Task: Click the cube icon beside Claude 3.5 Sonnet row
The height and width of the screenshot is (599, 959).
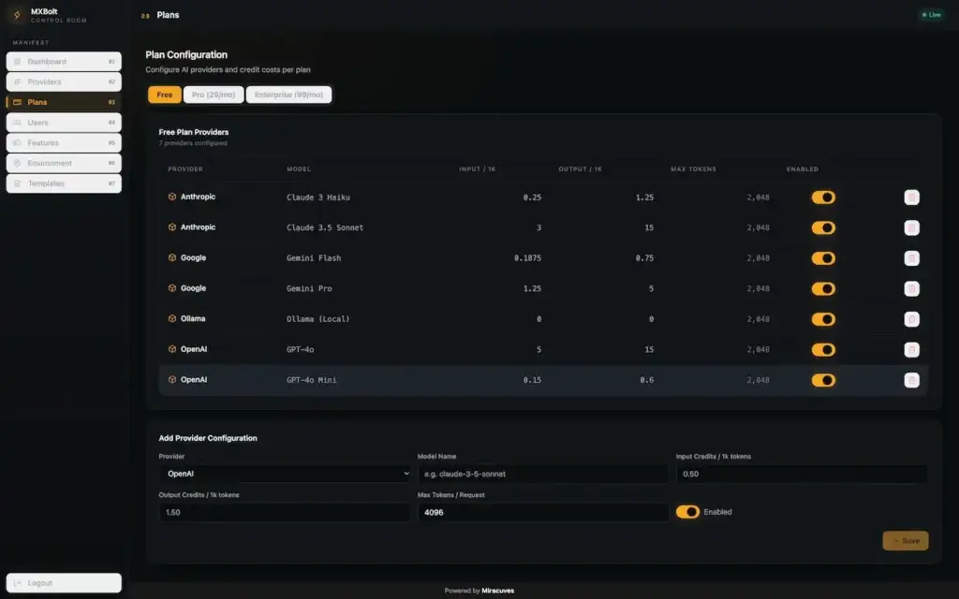Action: [172, 227]
